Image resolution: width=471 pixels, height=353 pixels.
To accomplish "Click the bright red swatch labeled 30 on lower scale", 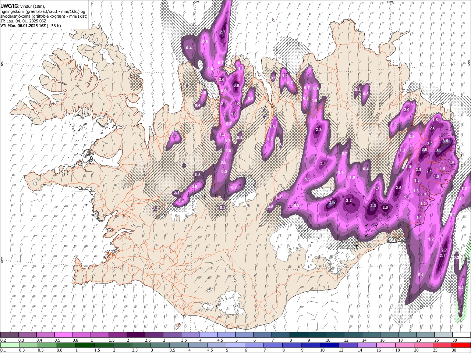I will (461, 345).
